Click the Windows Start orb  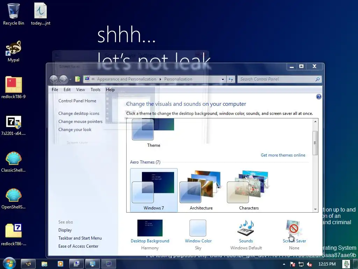[9, 263]
